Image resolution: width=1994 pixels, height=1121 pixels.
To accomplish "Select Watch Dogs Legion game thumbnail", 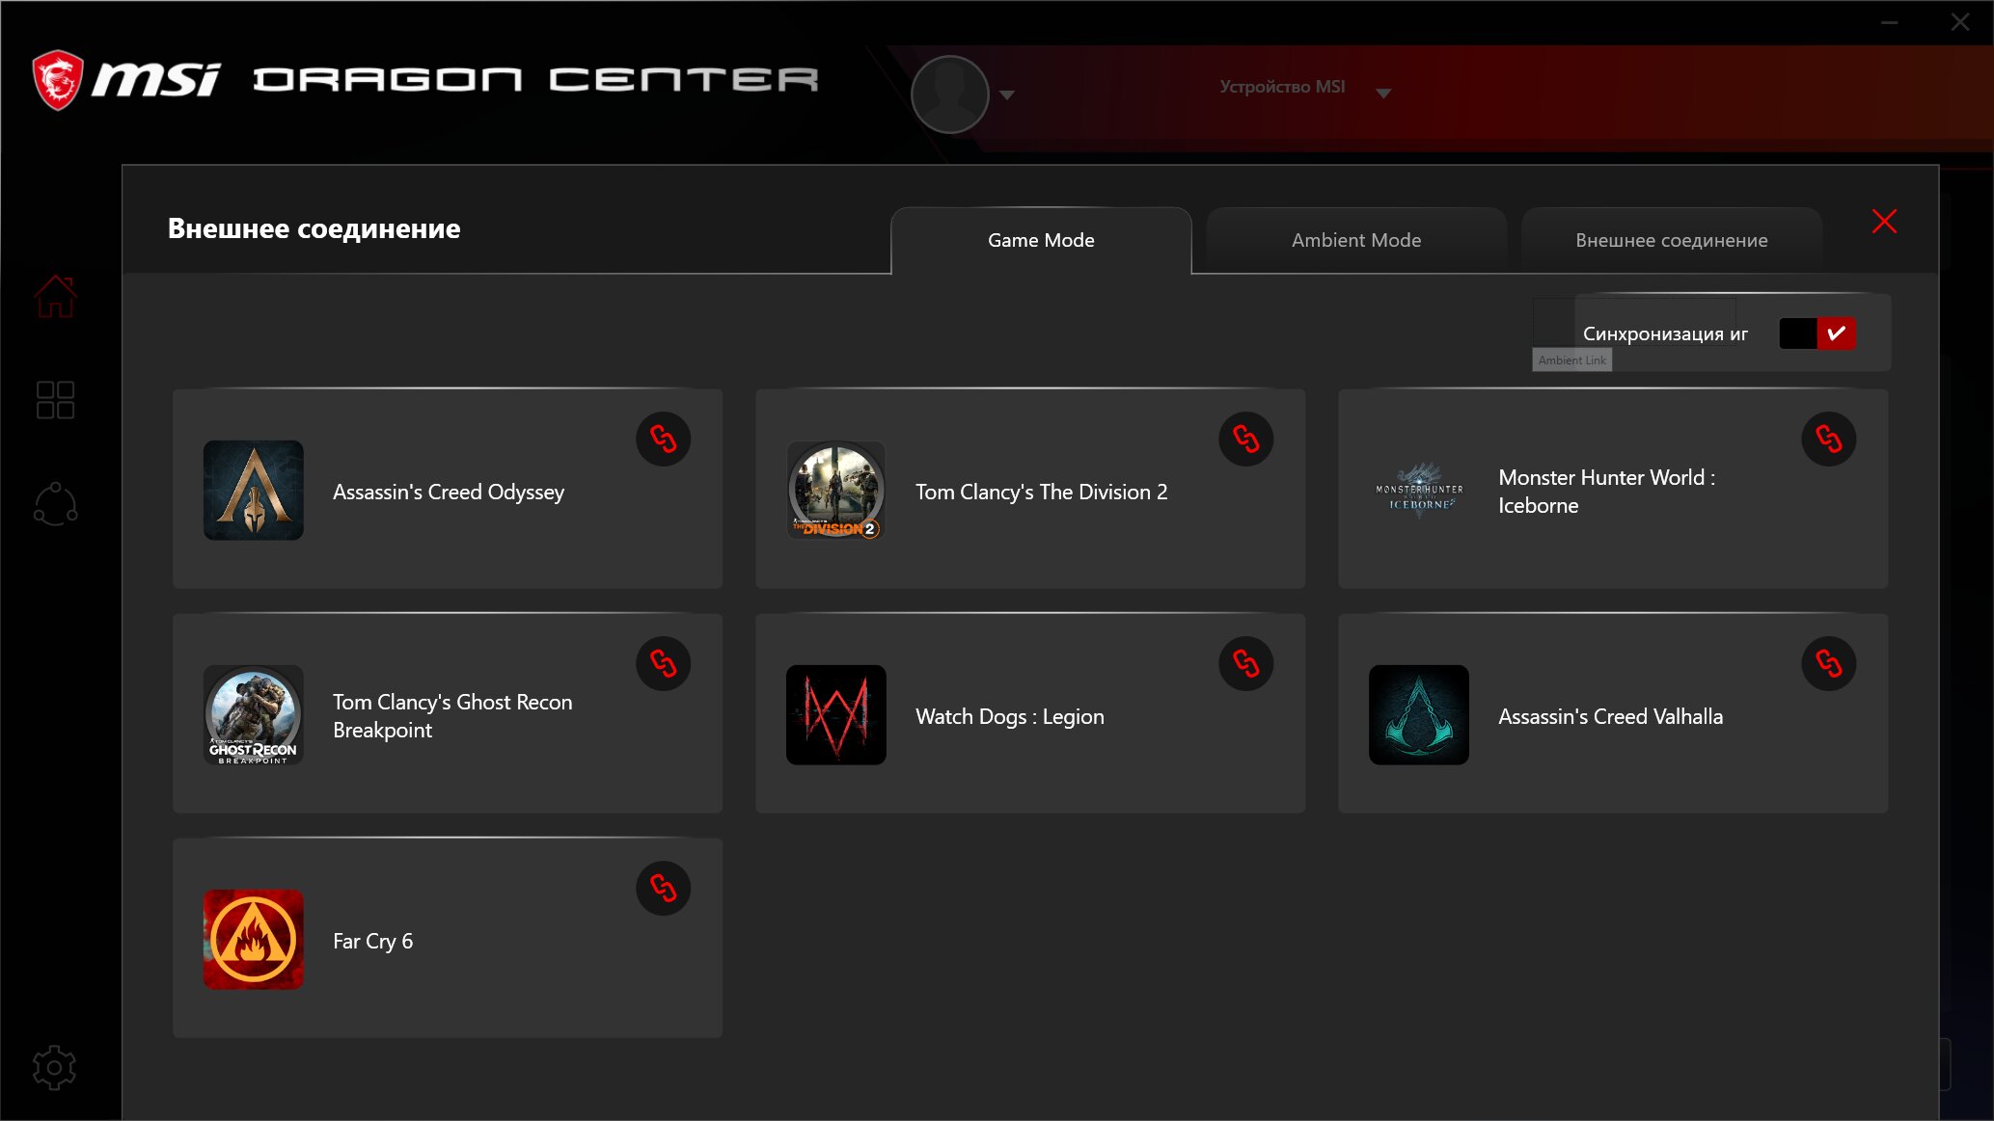I will click(836, 715).
